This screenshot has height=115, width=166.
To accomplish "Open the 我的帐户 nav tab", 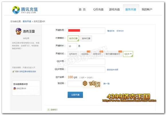I will coord(147,9).
